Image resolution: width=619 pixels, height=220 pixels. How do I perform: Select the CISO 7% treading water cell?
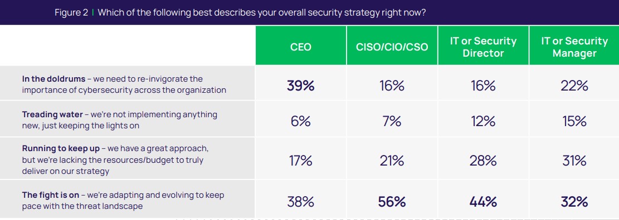392,122
